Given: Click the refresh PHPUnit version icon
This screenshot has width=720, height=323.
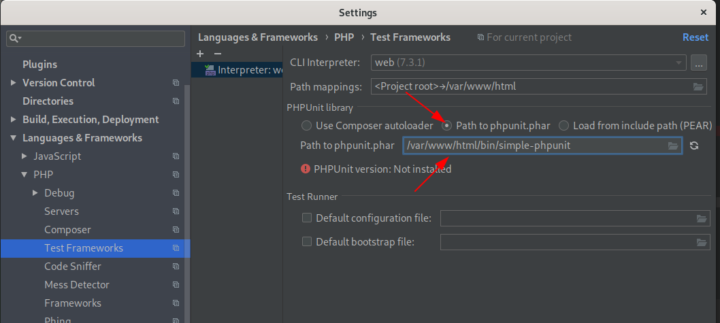Looking at the screenshot, I should tap(694, 146).
